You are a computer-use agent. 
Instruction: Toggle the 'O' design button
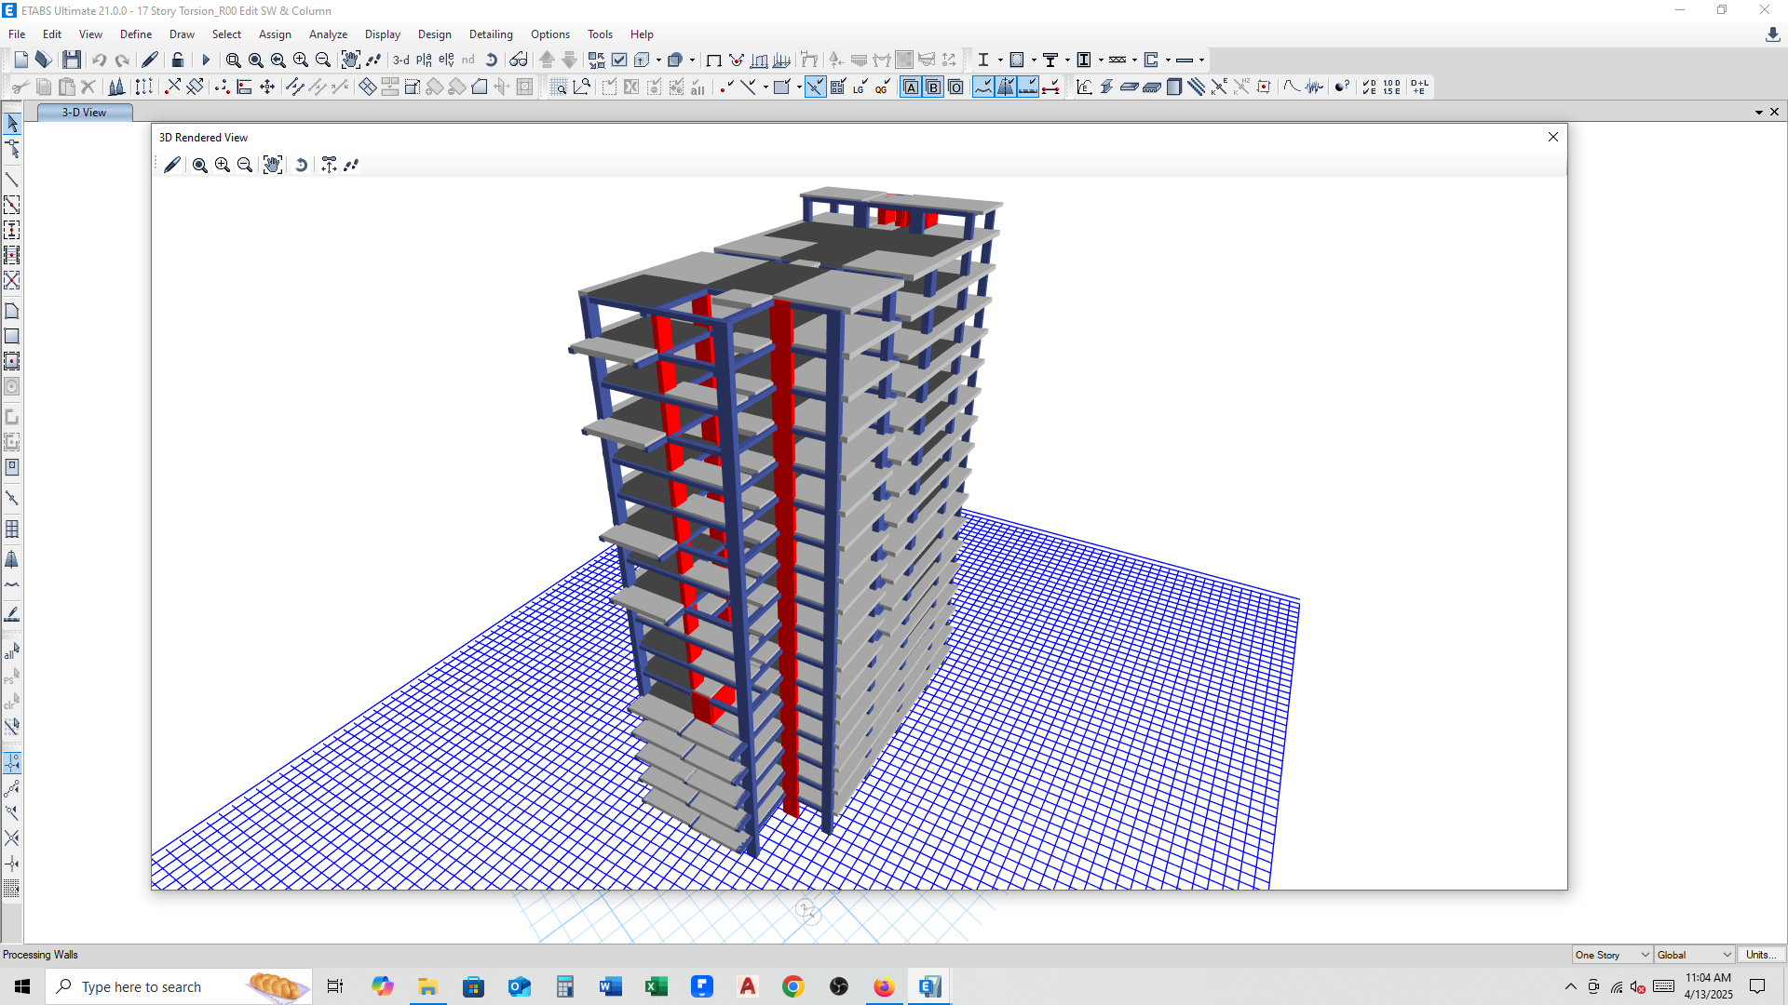click(955, 87)
